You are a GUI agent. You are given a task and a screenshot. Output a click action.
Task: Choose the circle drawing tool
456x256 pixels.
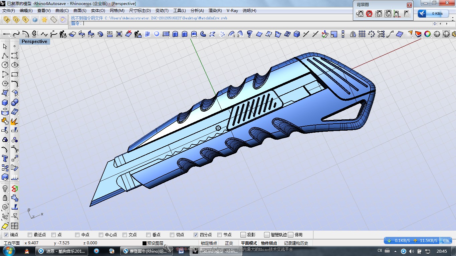click(x=5, y=65)
